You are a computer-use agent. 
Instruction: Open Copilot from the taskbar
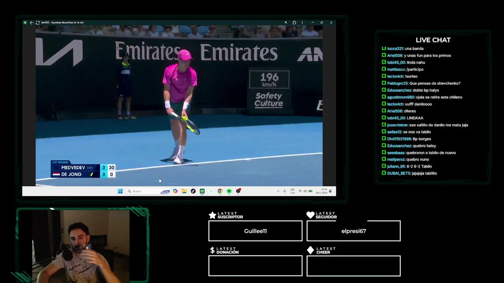pyautogui.click(x=175, y=191)
